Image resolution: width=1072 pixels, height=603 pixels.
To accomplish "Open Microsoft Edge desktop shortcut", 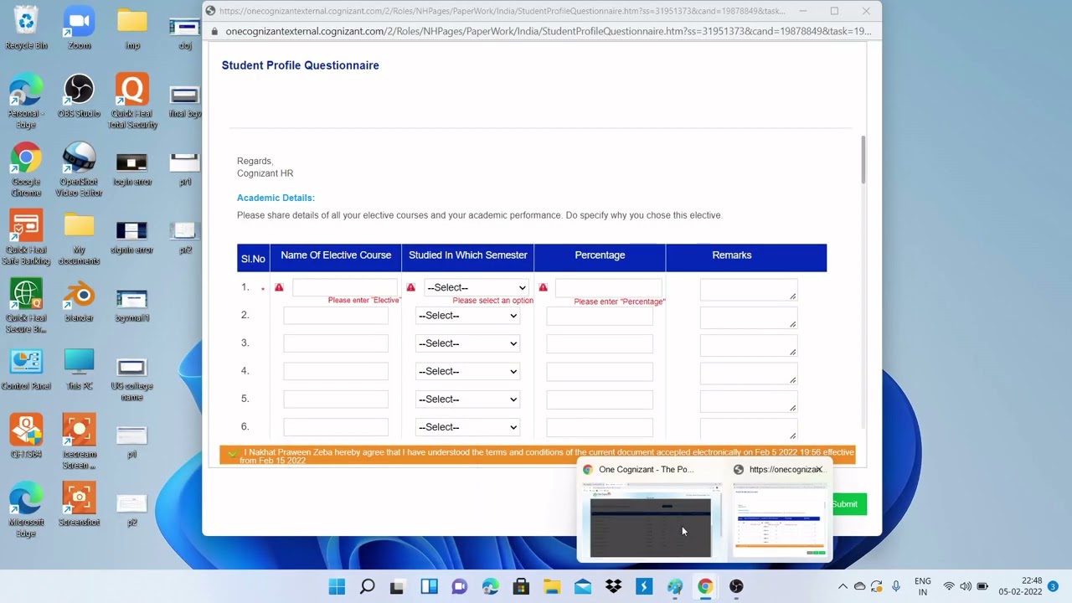I will (x=26, y=511).
